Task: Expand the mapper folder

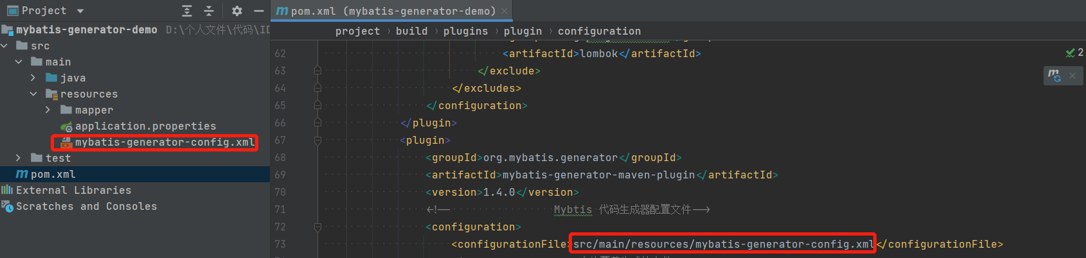Action: (48, 110)
